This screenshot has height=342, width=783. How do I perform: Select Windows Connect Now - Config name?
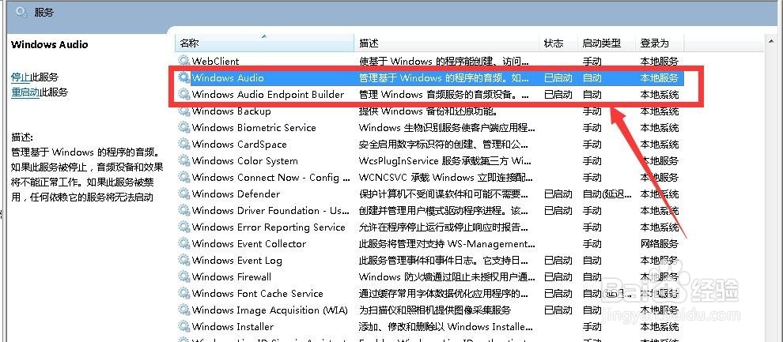(271, 177)
